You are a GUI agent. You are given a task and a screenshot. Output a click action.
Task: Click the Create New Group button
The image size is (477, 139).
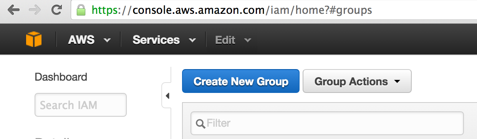pos(240,81)
